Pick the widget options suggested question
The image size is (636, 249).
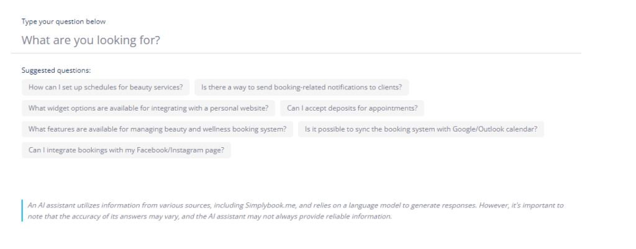coord(148,108)
